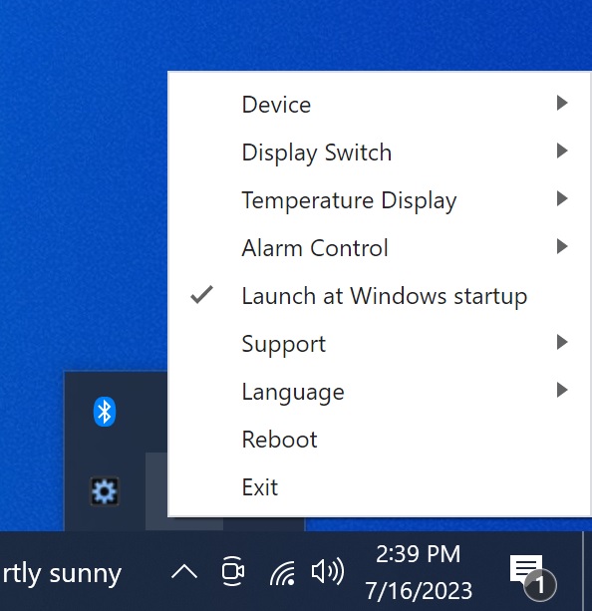Select Reboot from the context menu
592x611 pixels.
click(379, 440)
